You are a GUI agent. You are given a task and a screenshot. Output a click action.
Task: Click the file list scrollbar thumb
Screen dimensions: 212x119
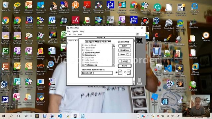click(114, 48)
